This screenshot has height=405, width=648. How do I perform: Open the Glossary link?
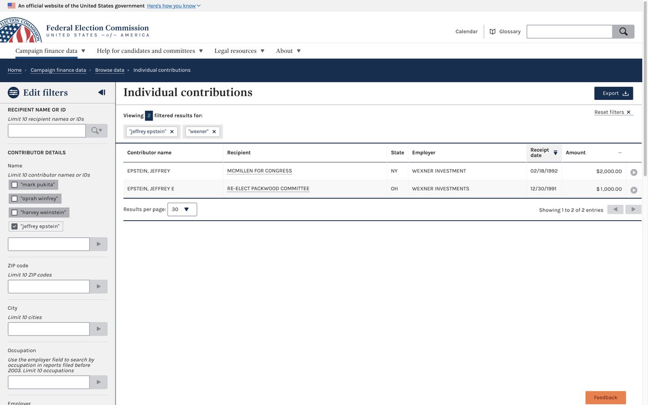click(510, 32)
